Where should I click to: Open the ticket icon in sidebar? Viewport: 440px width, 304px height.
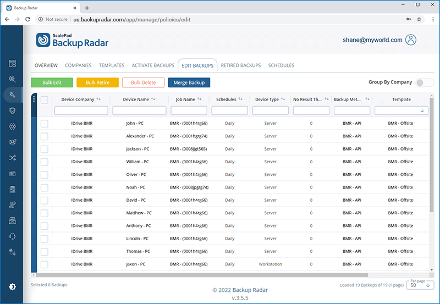12,174
